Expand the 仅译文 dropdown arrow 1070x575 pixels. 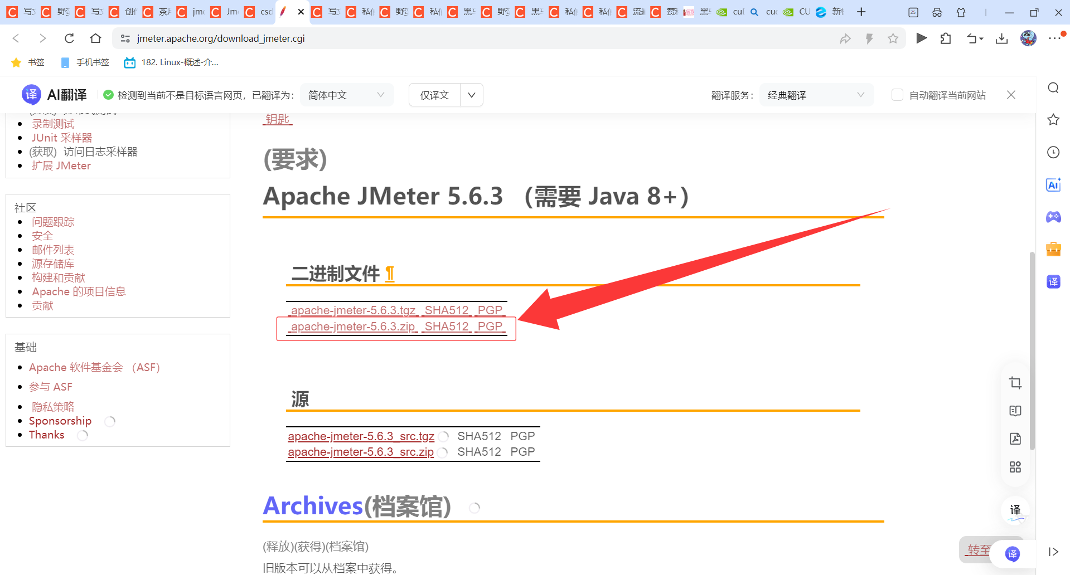point(472,95)
